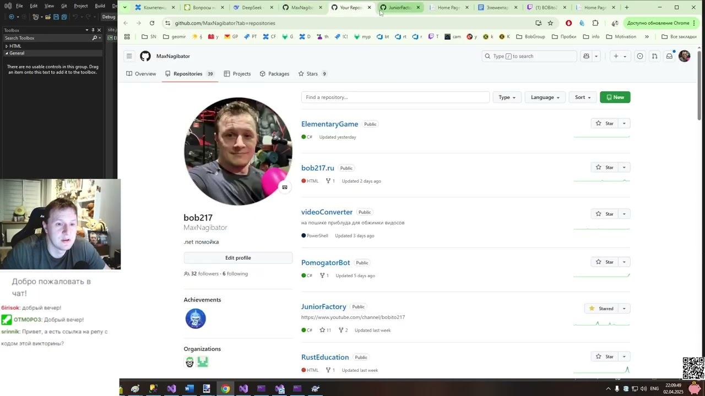Click the Chrome address bar URL
Image resolution: width=705 pixels, height=396 pixels.
[225, 23]
